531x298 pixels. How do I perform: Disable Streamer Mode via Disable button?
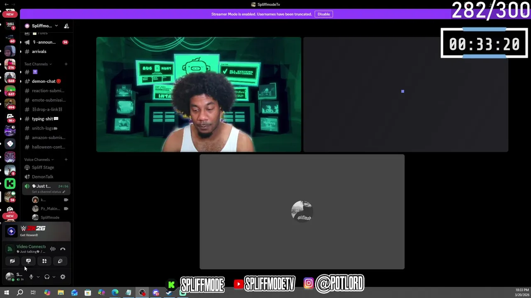pos(324,14)
